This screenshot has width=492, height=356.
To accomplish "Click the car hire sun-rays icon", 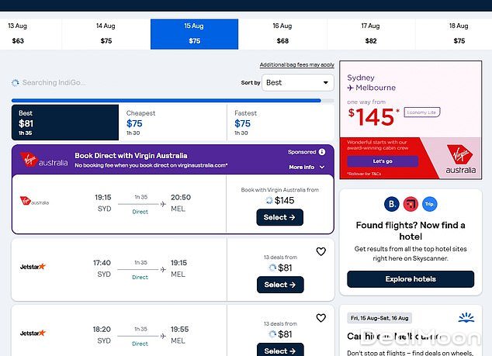I will pos(466,317).
